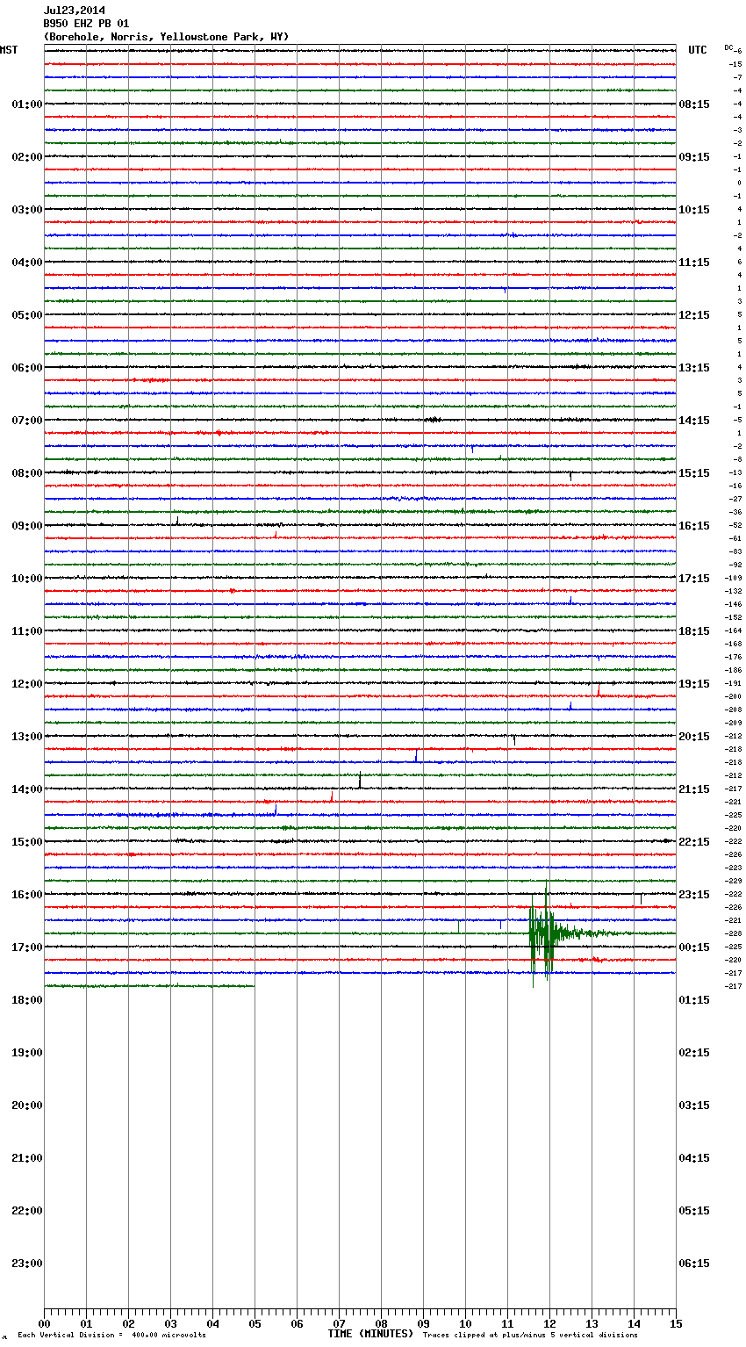The image size is (746, 1347).
Task: Click the black spike on the 14:00 trace
Action: pyautogui.click(x=360, y=780)
